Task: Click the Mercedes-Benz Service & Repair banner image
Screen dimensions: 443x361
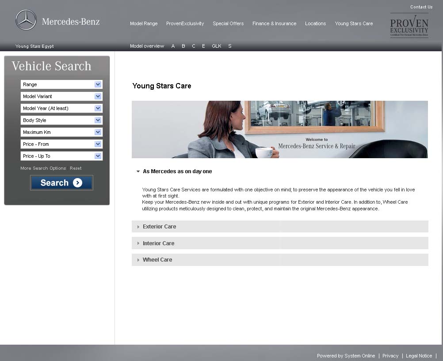Action: coord(280,129)
